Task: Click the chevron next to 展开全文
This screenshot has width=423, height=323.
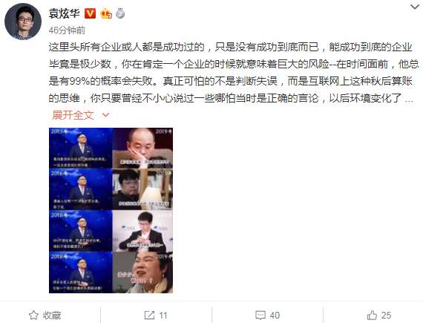Action: pos(105,115)
